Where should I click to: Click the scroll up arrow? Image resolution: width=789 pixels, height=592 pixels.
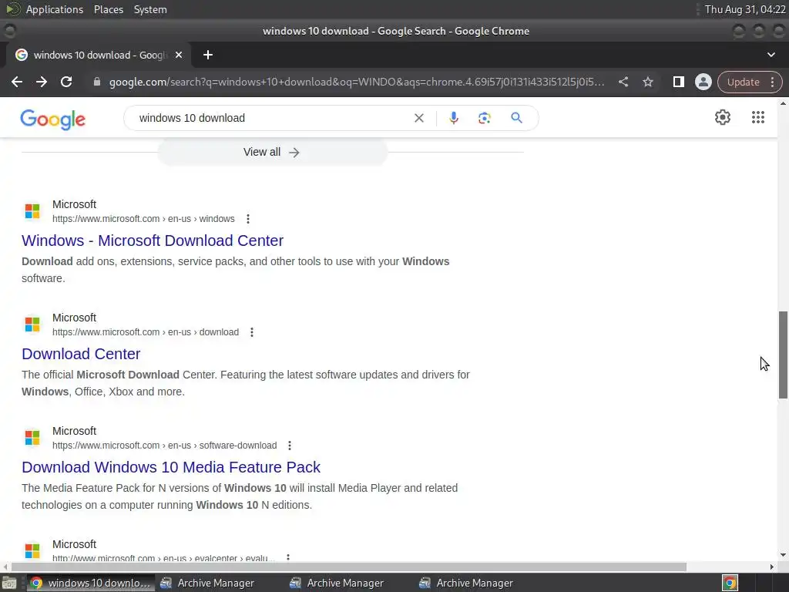(783, 103)
